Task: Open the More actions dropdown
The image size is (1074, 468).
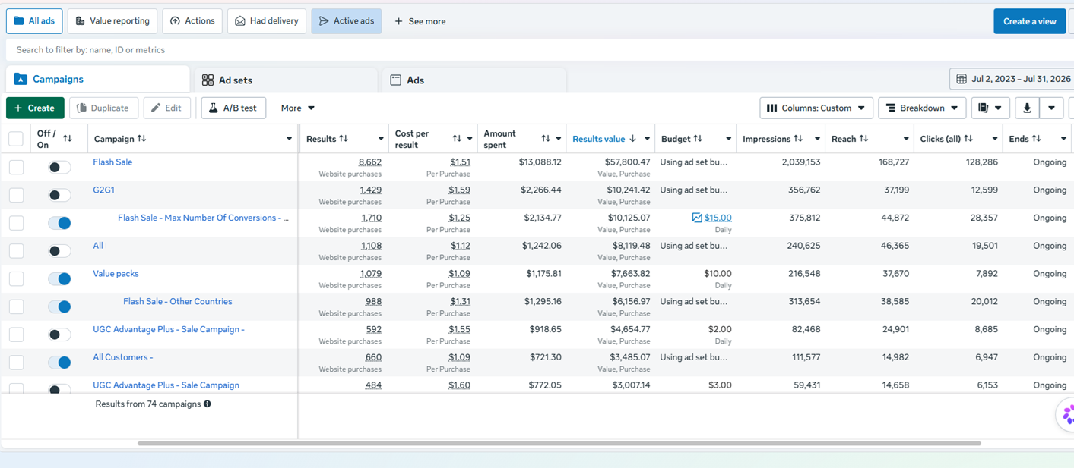Action: (x=297, y=108)
